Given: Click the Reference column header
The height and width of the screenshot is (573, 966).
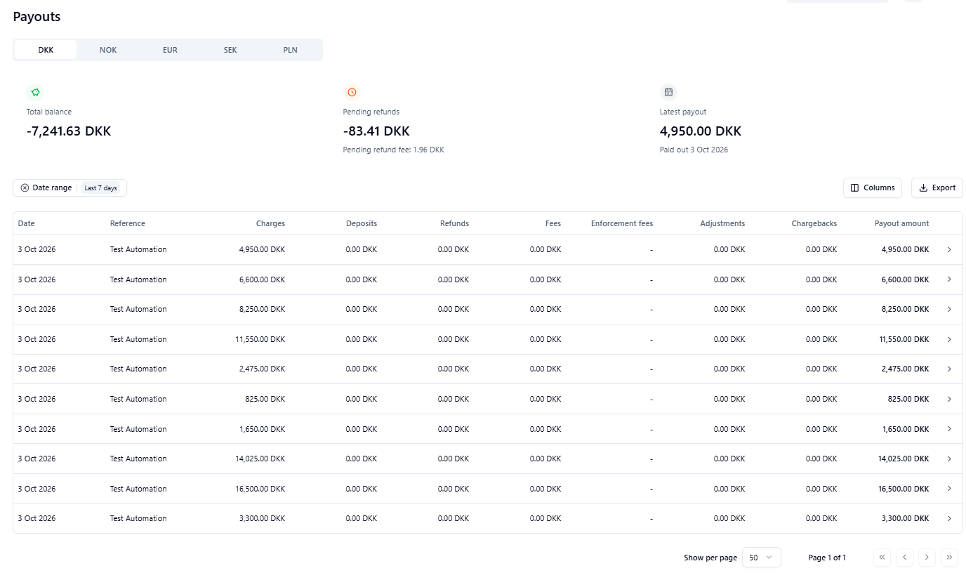Looking at the screenshot, I should point(128,223).
